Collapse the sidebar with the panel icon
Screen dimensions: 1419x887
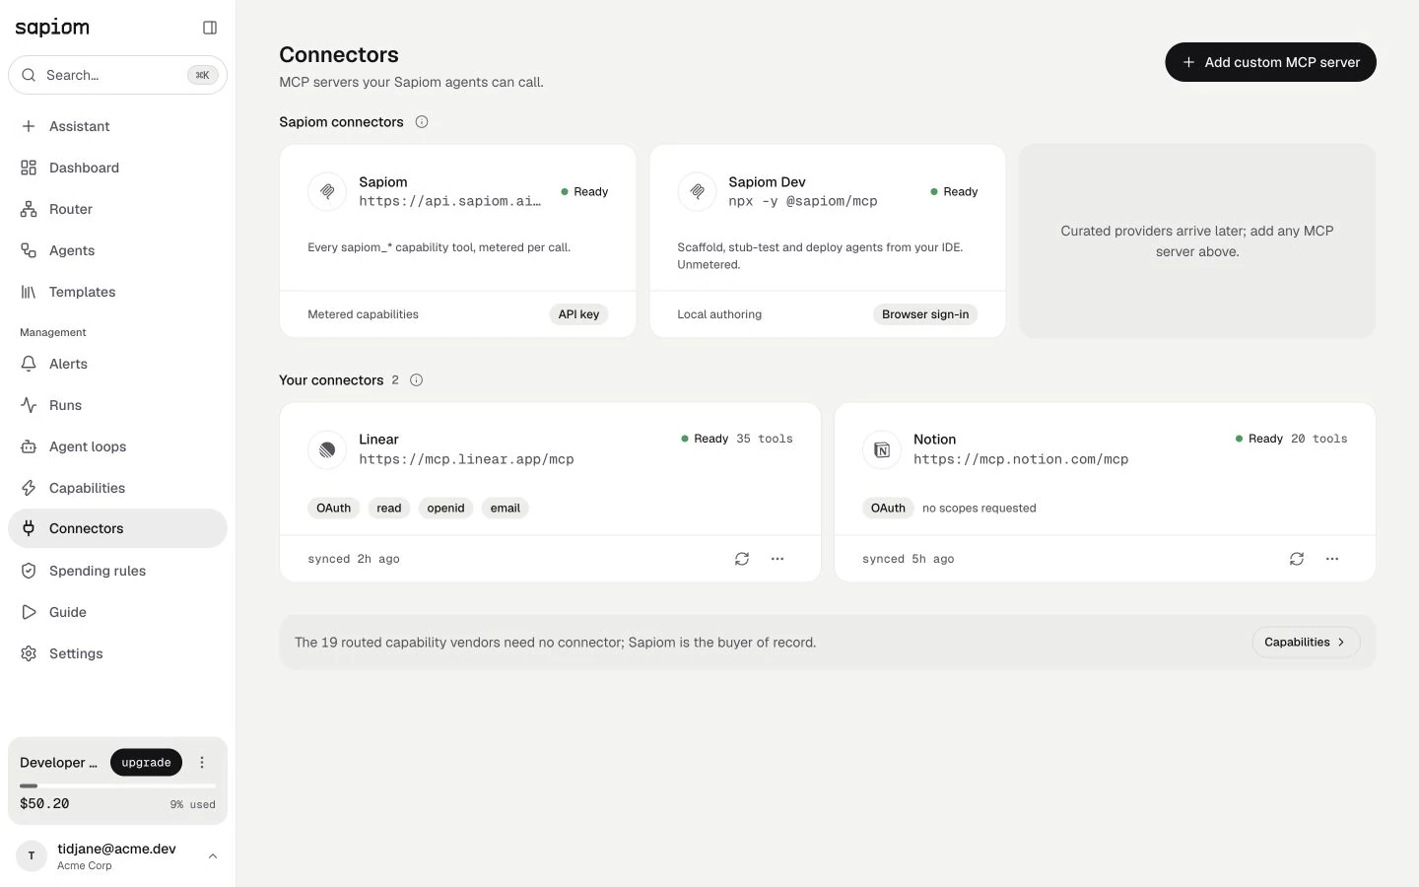pyautogui.click(x=210, y=28)
